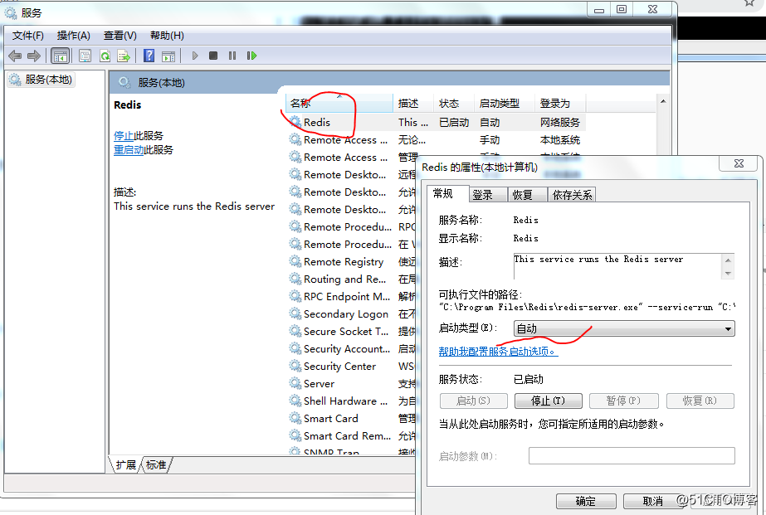The width and height of the screenshot is (766, 515).
Task: Click 停止 link to stop this service
Action: point(124,136)
